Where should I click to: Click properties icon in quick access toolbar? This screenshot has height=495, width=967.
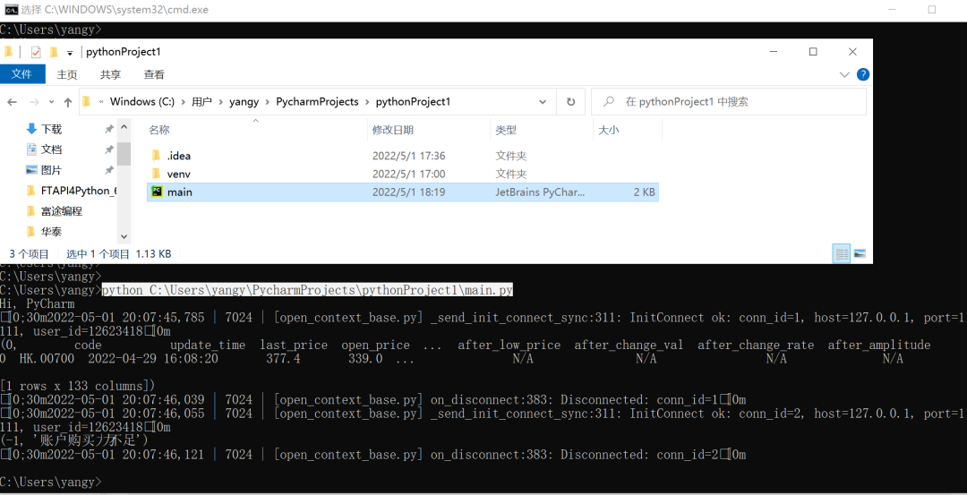pyautogui.click(x=35, y=53)
